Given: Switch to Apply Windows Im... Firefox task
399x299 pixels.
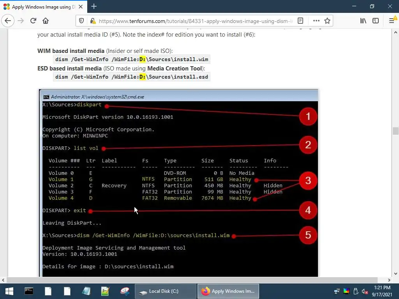Looking at the screenshot, I should coord(228,291).
